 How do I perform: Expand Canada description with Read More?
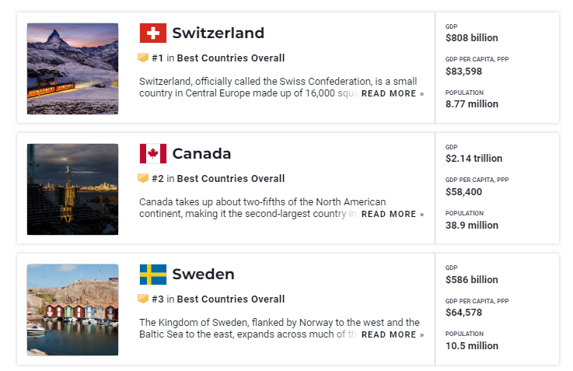tap(393, 214)
